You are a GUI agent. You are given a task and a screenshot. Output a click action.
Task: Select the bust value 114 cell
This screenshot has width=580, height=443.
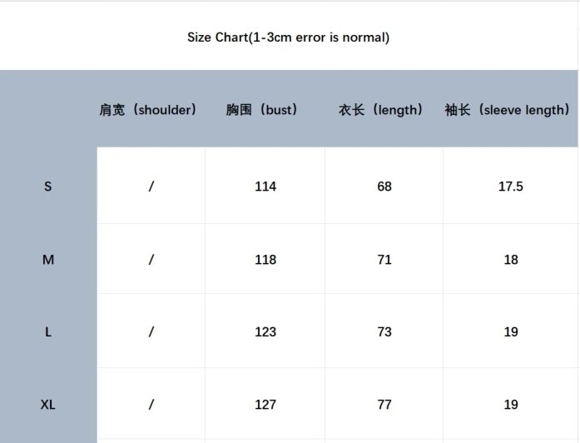coord(265,186)
